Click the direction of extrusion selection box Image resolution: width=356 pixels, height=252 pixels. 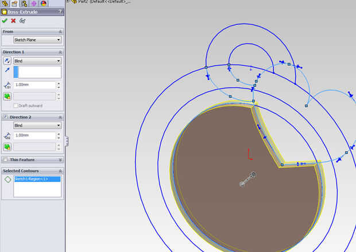[37, 72]
